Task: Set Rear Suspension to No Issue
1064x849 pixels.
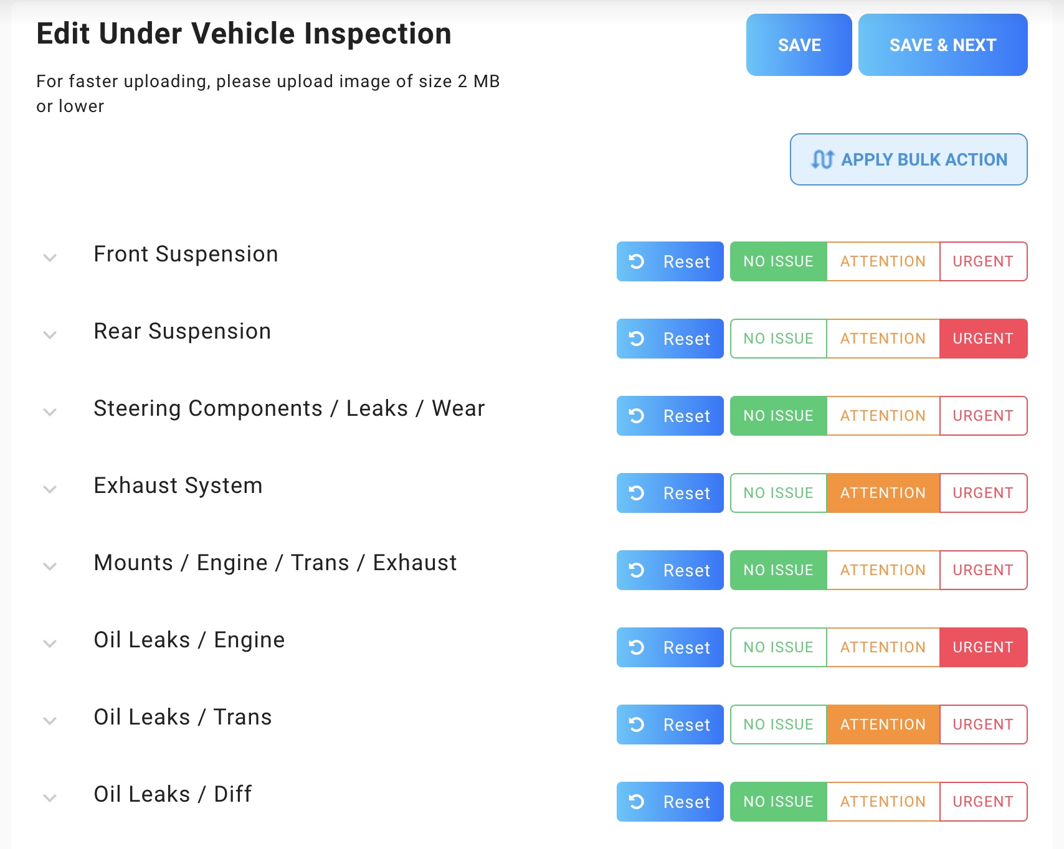Action: pos(778,339)
